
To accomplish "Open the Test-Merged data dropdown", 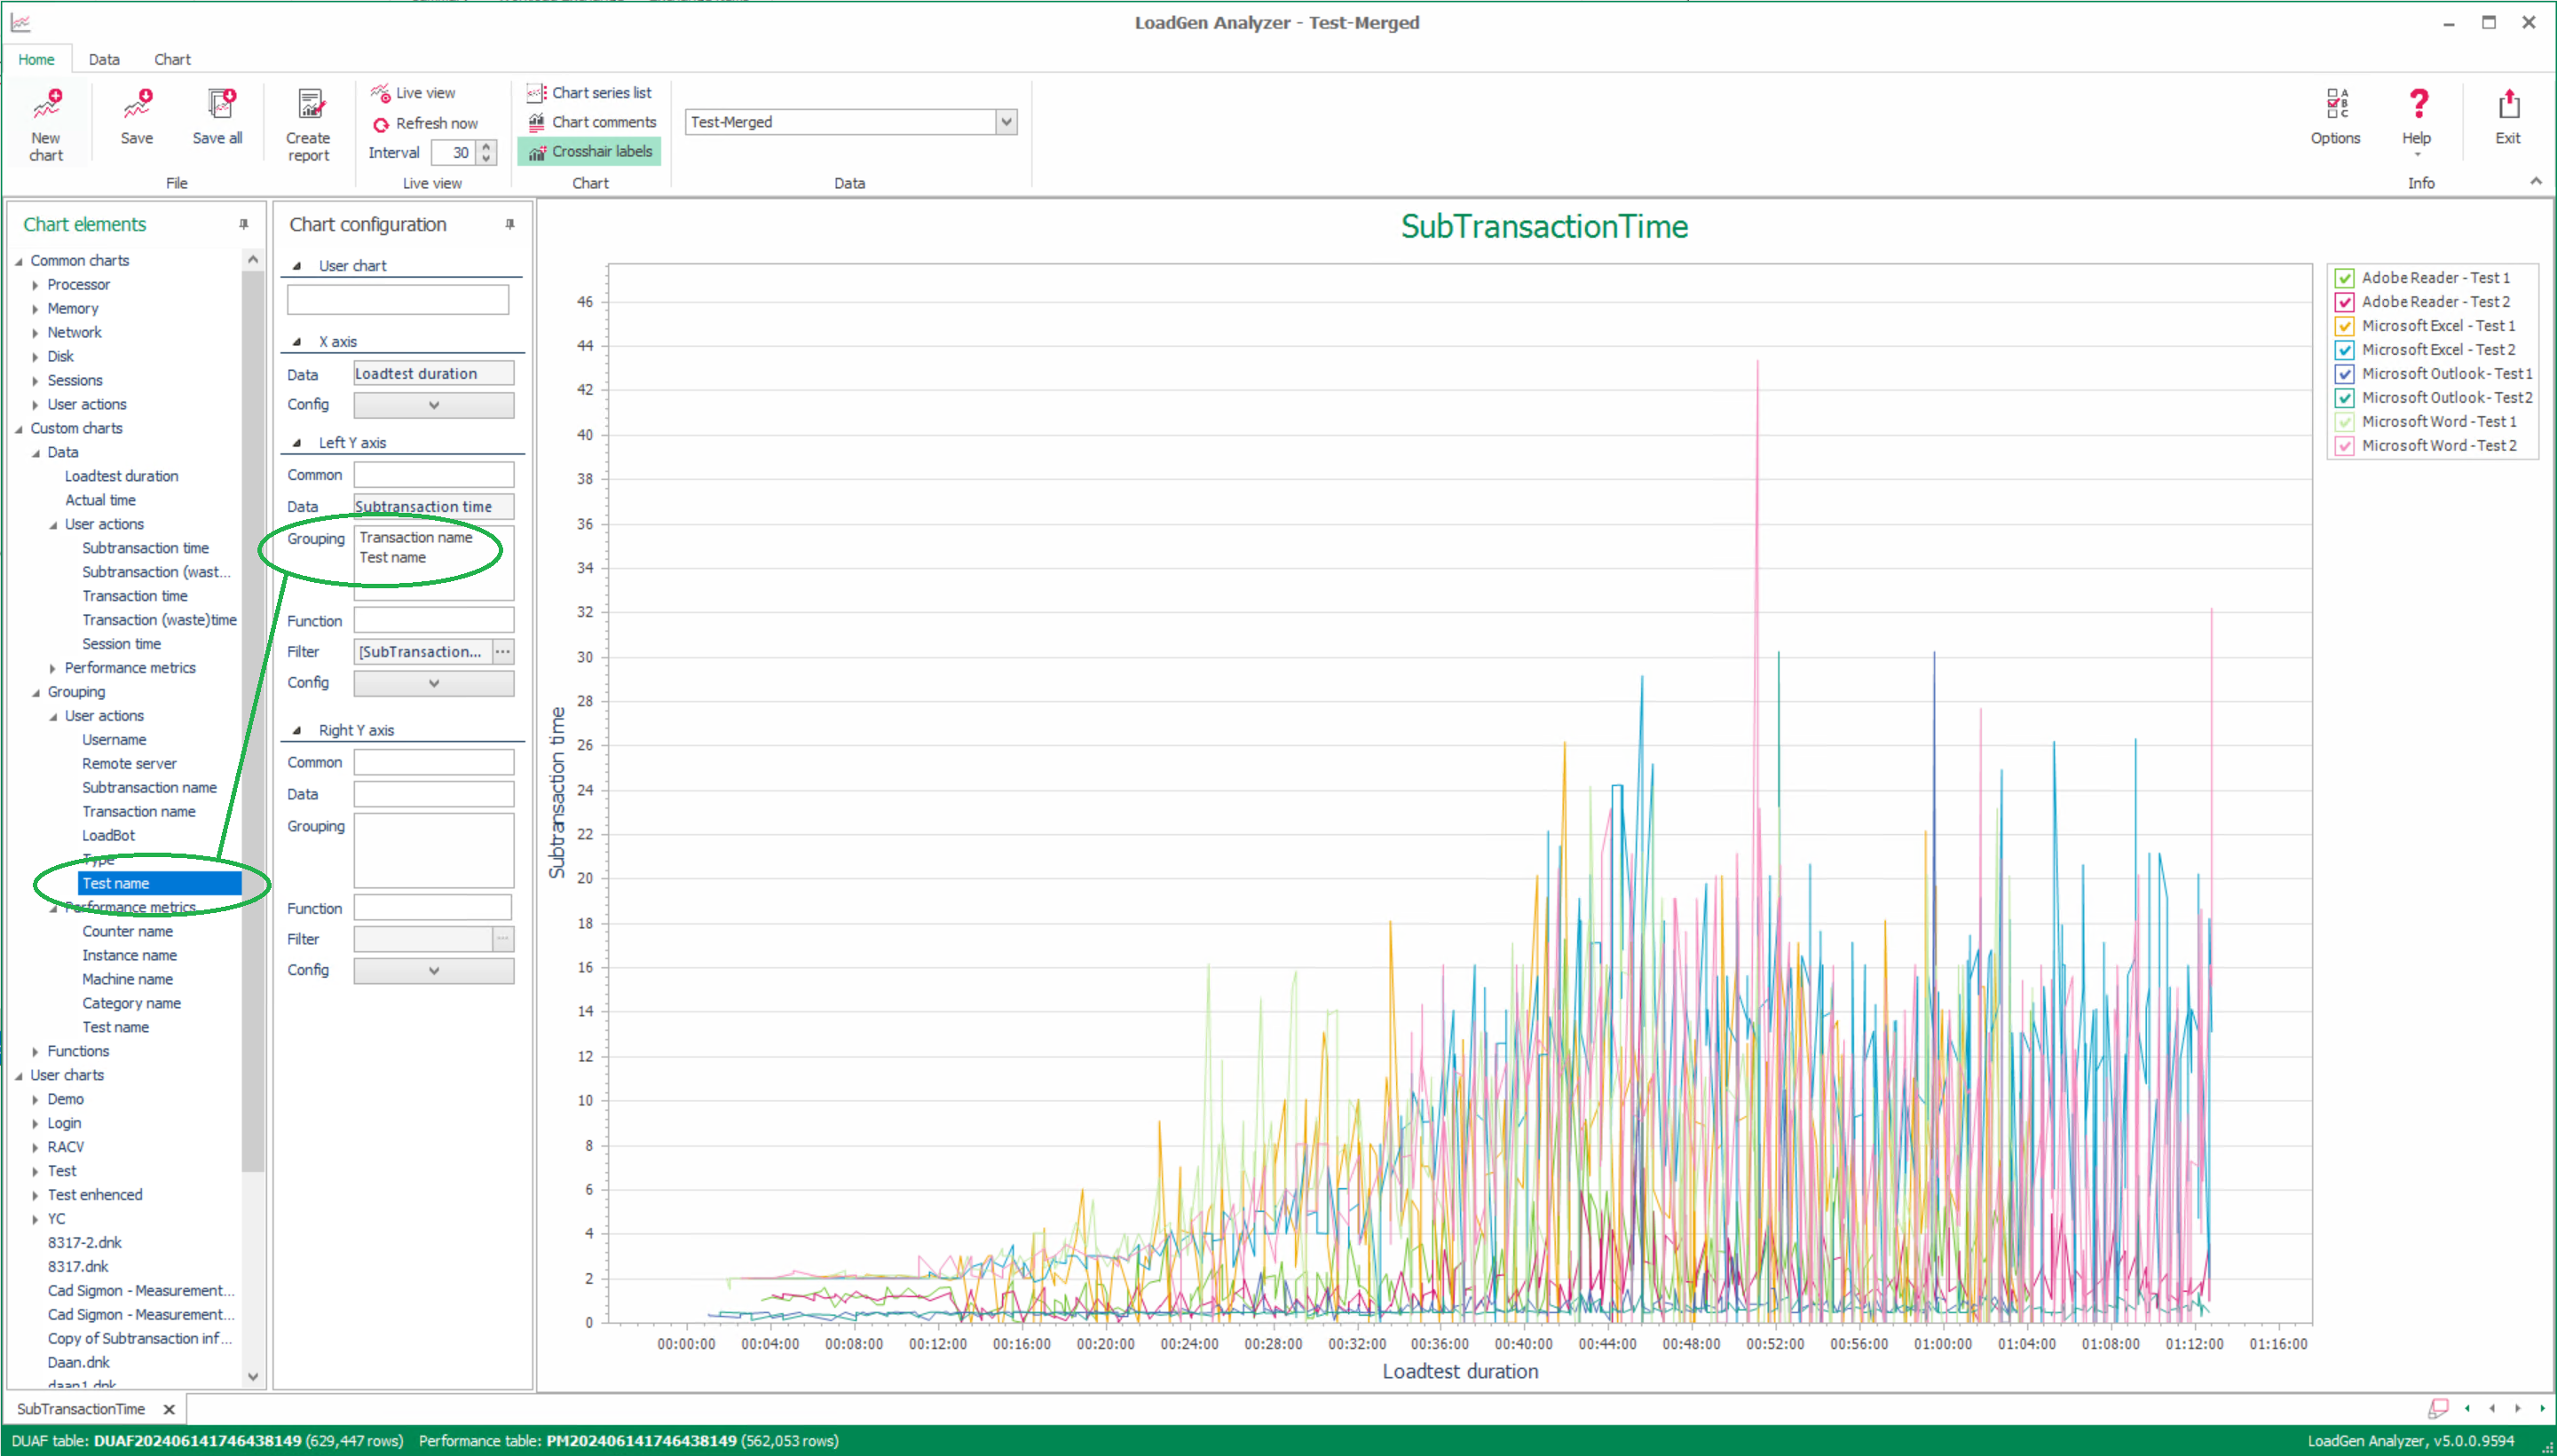I will click(x=1007, y=122).
